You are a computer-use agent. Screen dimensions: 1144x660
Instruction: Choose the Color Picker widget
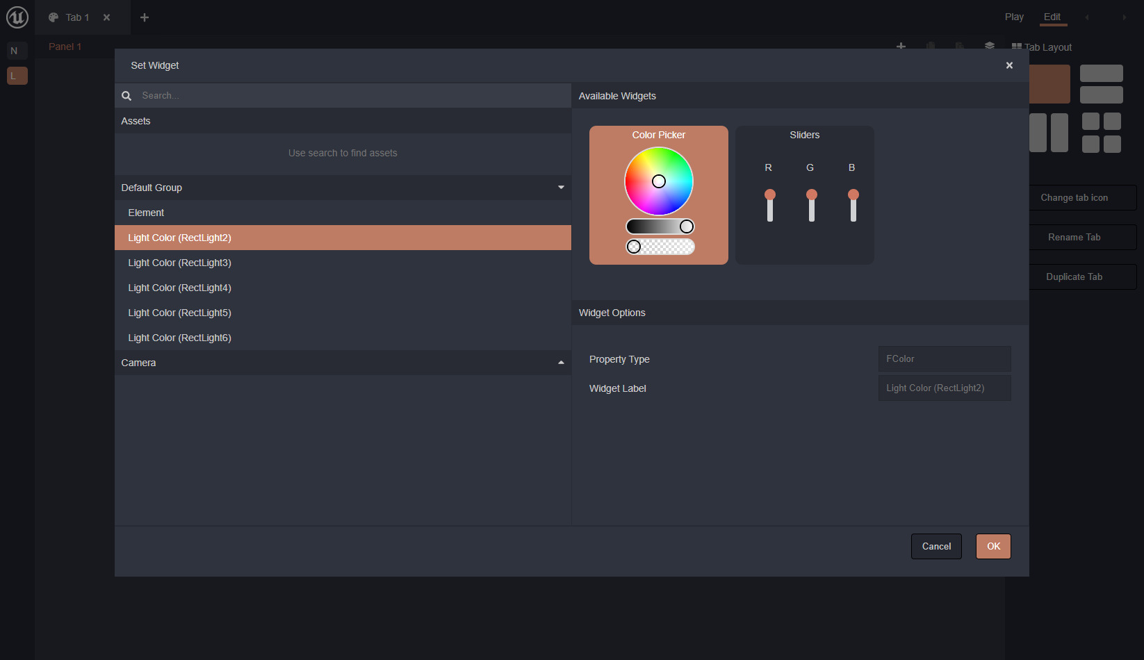coord(658,195)
